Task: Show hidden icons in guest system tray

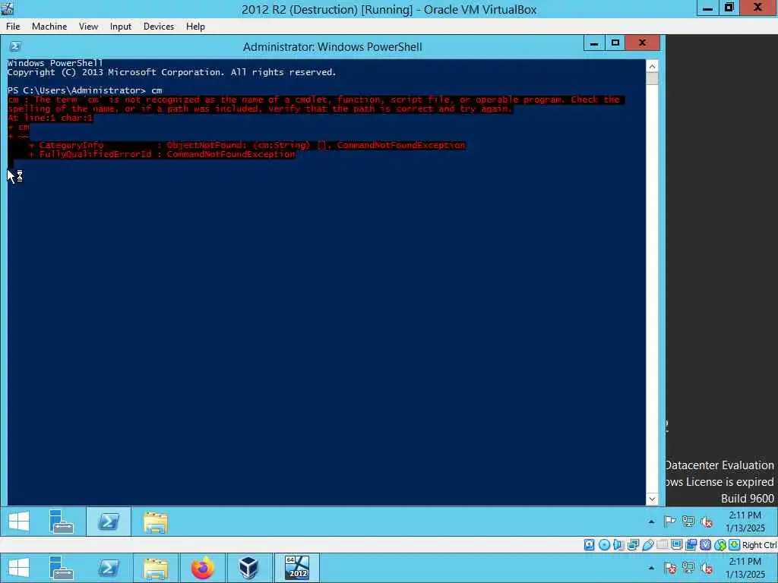Action: (x=651, y=522)
